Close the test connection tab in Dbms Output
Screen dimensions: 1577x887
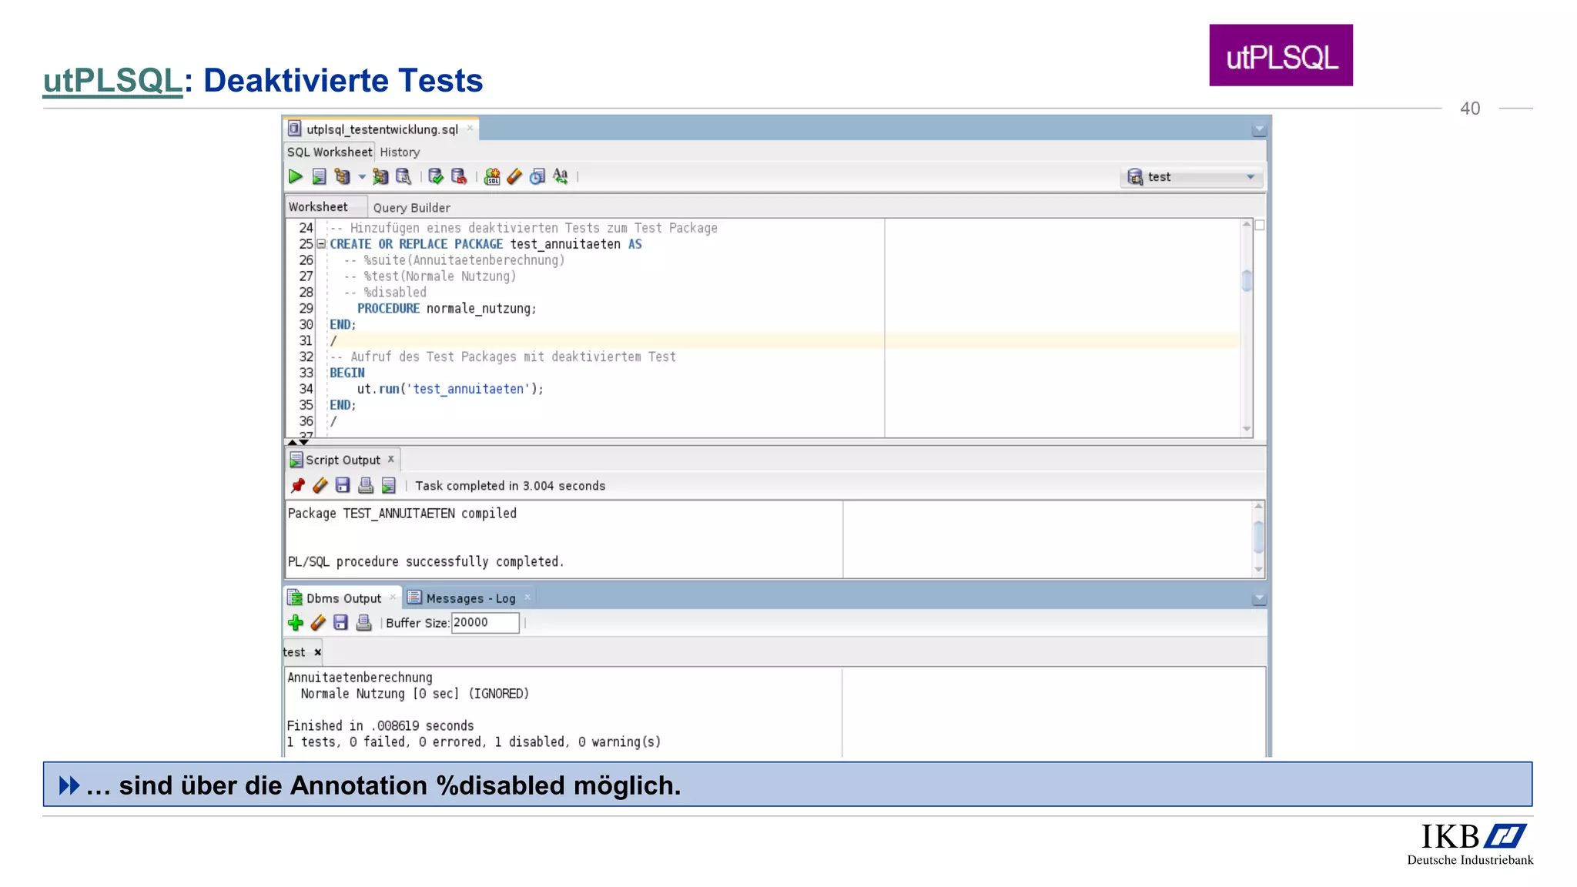click(317, 652)
